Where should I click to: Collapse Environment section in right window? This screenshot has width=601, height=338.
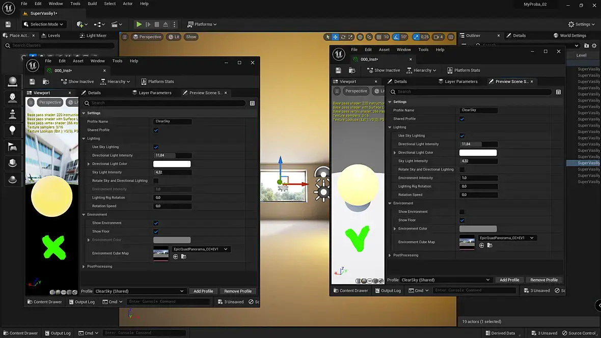390,203
